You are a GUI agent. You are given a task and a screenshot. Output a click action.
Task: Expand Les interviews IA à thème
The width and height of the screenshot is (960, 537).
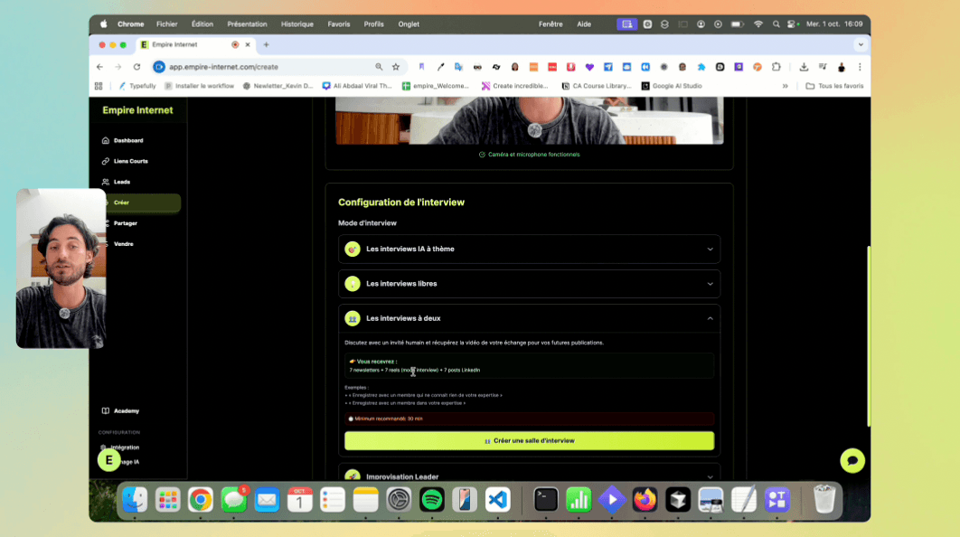[529, 249]
